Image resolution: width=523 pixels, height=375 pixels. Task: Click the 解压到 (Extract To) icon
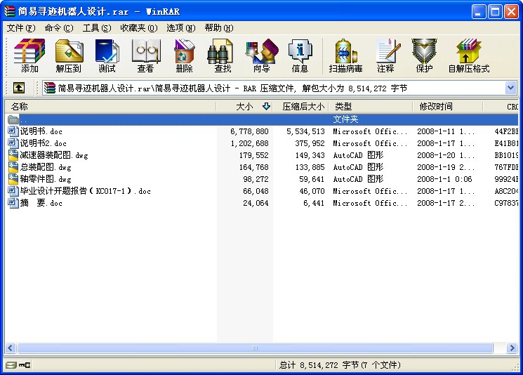tap(69, 55)
